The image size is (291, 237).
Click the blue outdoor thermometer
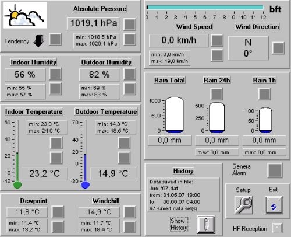(x=86, y=154)
